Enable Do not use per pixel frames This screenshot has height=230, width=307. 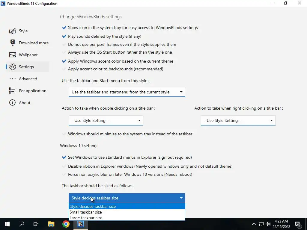point(64,44)
